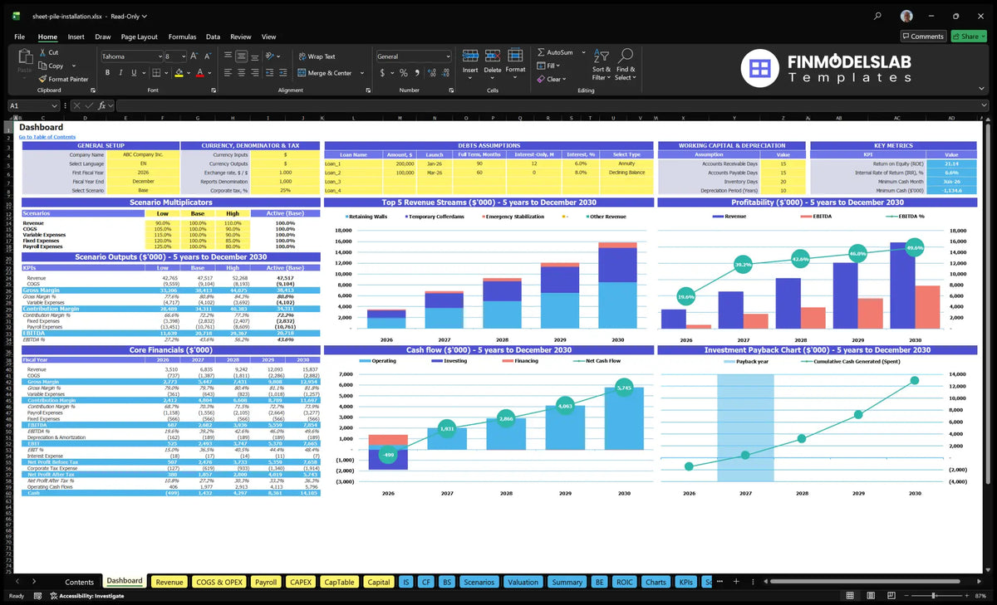
Task: Click the Insert Cells icon
Action: pyautogui.click(x=470, y=56)
